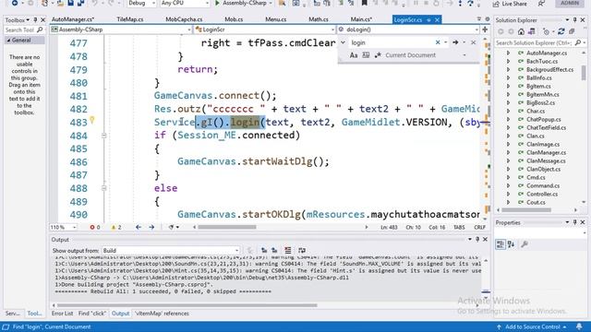This screenshot has width=591, height=332.
Task: Click the Property Pages wrench icon
Action: coord(525,244)
